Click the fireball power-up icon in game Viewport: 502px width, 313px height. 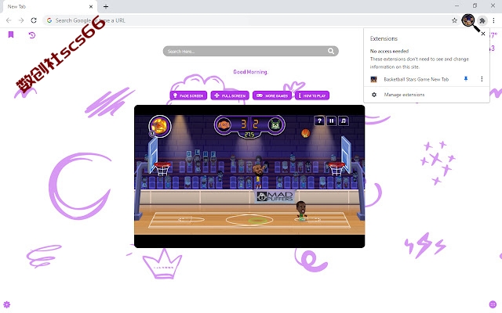[160, 126]
